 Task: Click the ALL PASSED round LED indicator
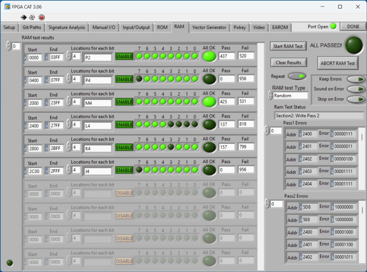coord(353,45)
